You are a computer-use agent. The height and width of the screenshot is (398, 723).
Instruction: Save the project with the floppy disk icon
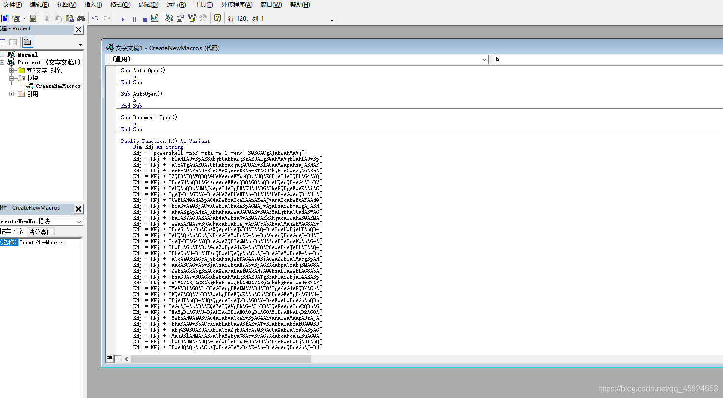(x=33, y=18)
